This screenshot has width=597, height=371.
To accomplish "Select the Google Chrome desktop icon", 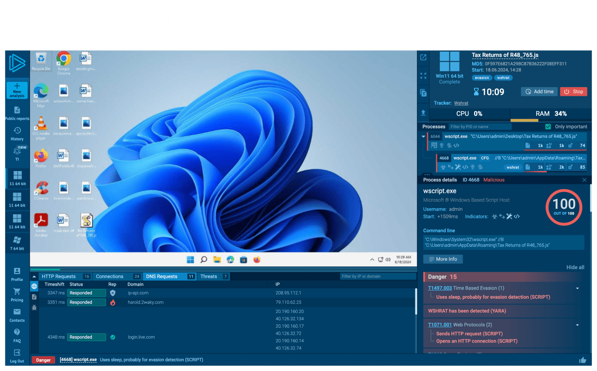I will point(63,63).
